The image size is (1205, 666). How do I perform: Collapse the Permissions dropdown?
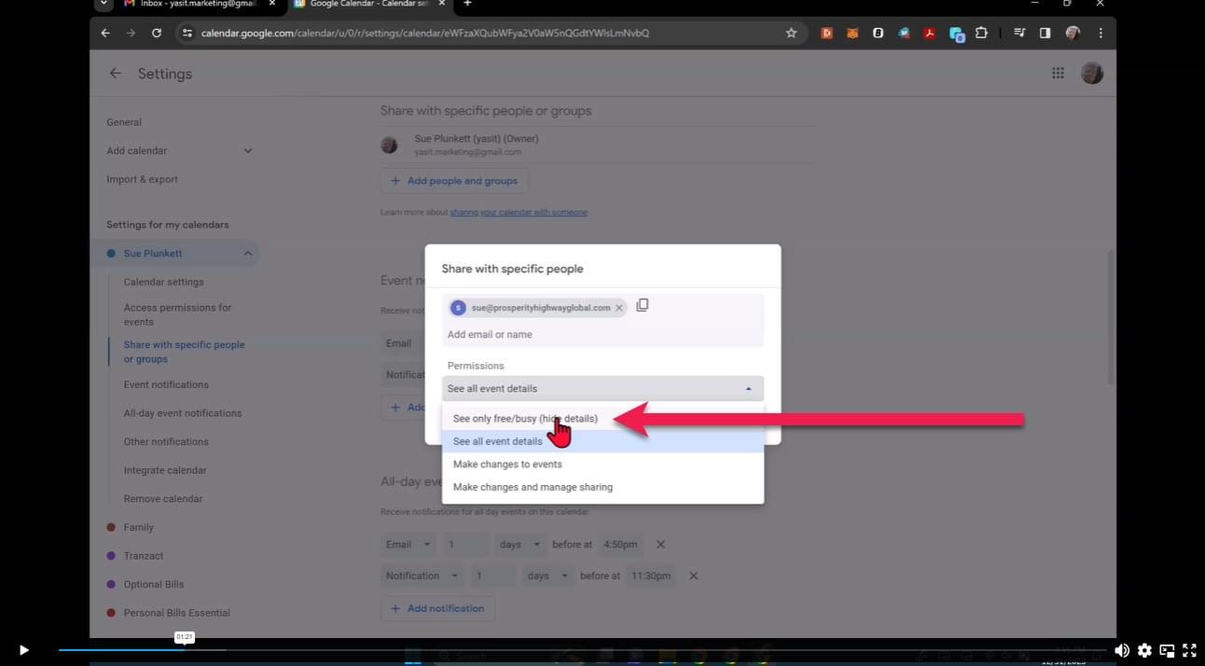click(747, 389)
